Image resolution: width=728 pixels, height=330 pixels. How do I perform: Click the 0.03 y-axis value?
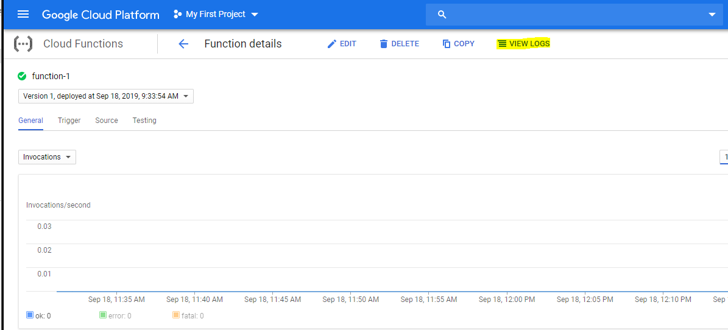pyautogui.click(x=44, y=226)
